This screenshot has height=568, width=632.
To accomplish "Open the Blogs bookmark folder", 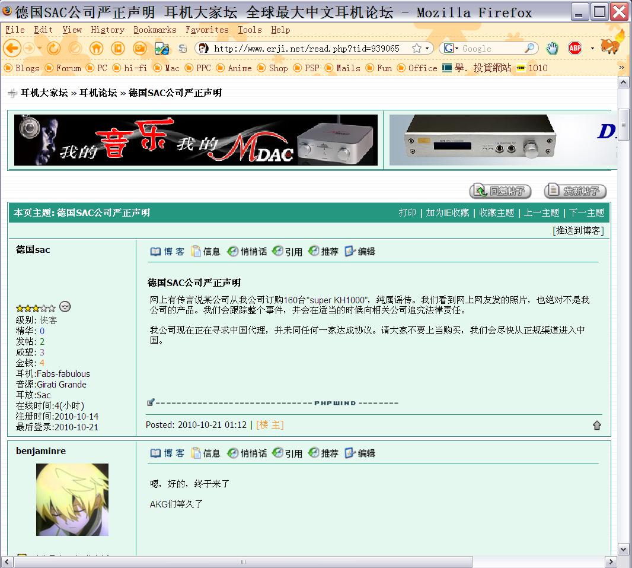I will pyautogui.click(x=22, y=68).
